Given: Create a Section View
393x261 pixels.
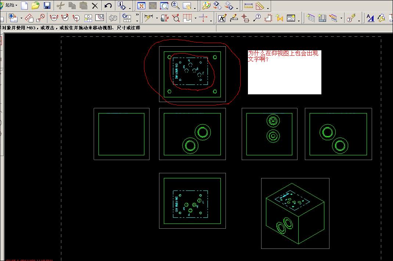Looking at the screenshot, I should pos(54,18).
